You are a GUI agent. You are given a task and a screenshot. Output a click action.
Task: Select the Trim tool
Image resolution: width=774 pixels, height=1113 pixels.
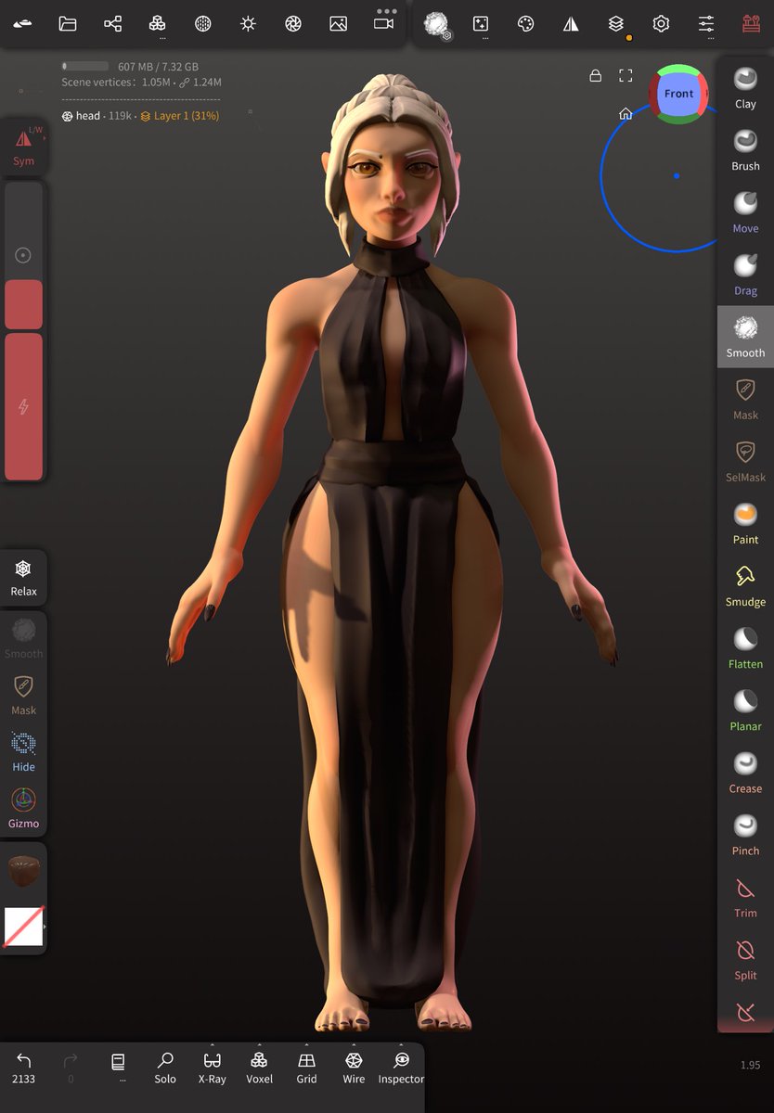click(x=745, y=896)
